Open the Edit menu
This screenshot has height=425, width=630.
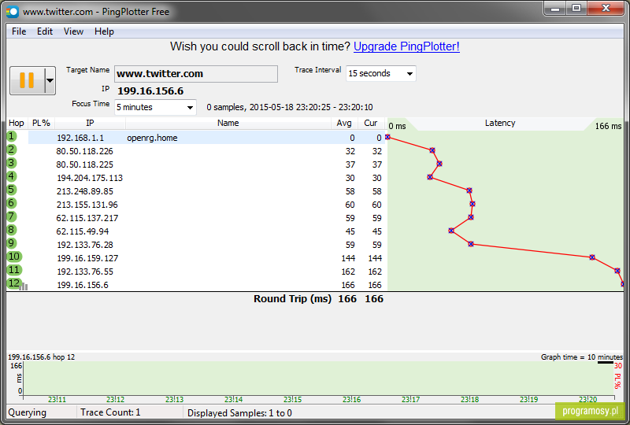(45, 31)
